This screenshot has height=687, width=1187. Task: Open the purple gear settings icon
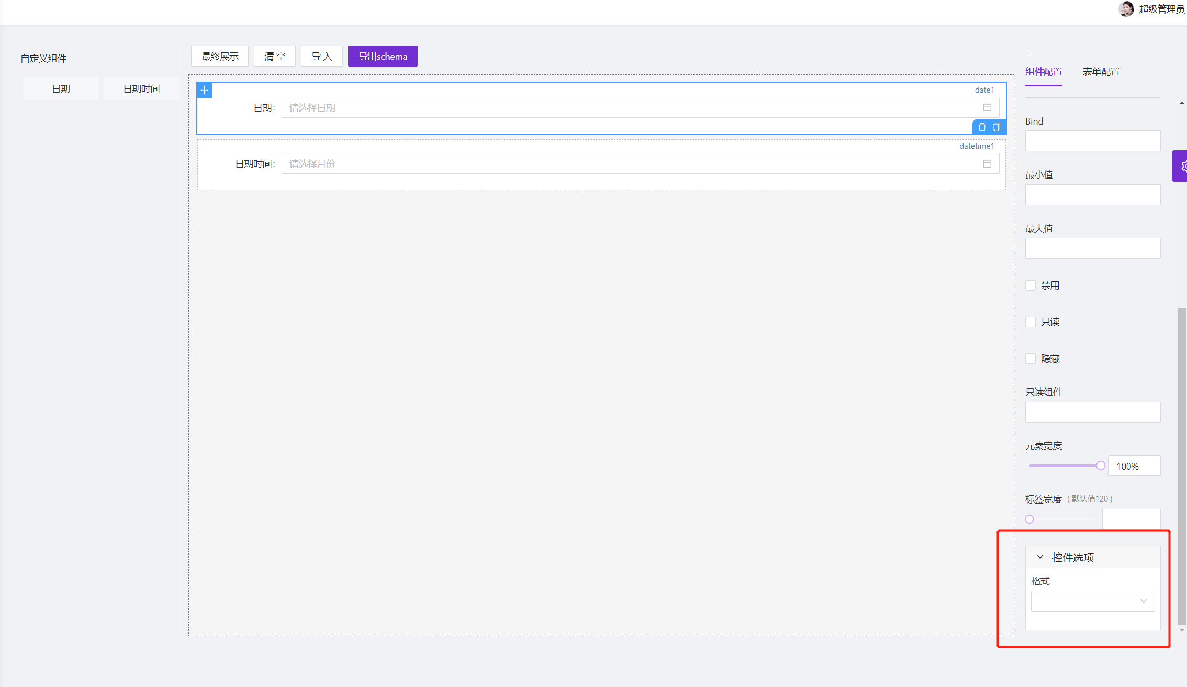[x=1183, y=166]
